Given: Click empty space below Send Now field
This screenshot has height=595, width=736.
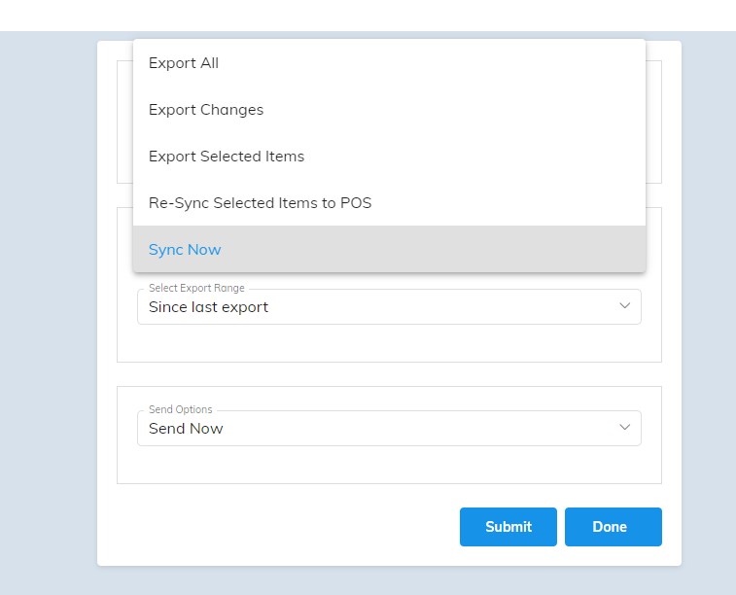Looking at the screenshot, I should point(389,464).
